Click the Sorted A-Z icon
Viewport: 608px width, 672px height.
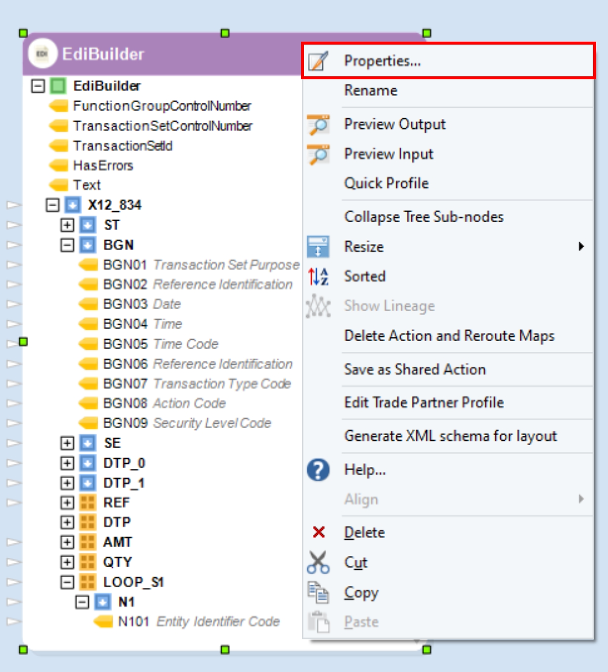[x=317, y=277]
